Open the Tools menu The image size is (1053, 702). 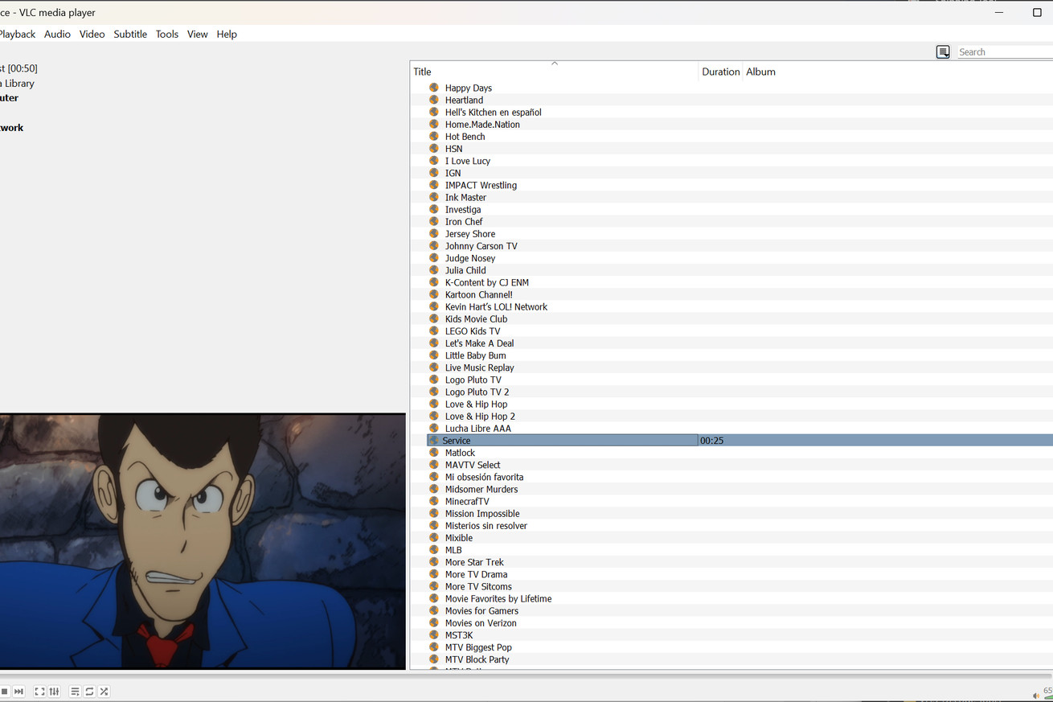tap(167, 34)
